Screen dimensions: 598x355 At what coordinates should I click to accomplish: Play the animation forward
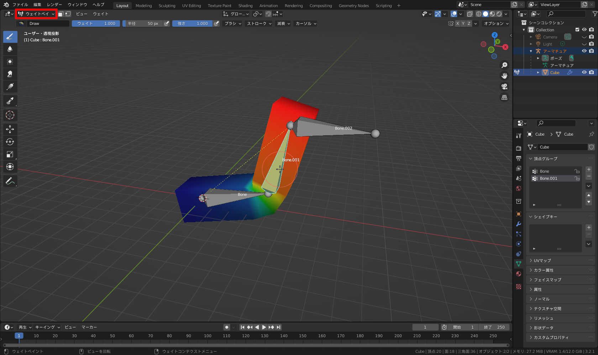click(264, 327)
